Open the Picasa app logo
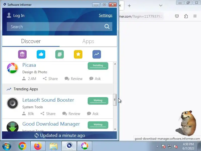 (x=12, y=68)
